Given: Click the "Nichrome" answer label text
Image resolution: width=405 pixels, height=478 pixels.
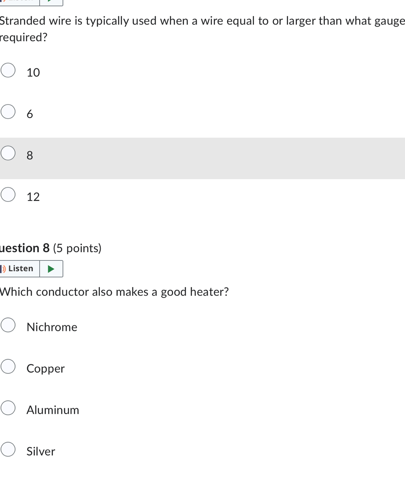Looking at the screenshot, I should (52, 327).
